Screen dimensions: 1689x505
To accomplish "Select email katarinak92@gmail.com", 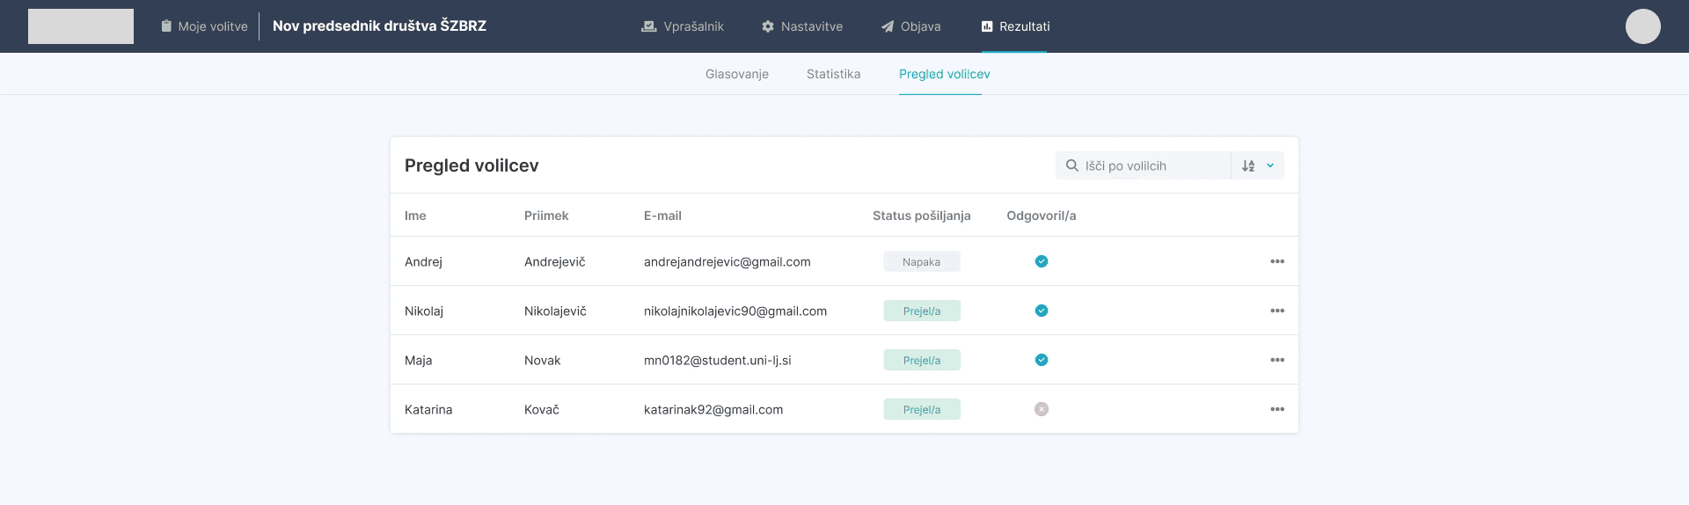I will click(713, 409).
